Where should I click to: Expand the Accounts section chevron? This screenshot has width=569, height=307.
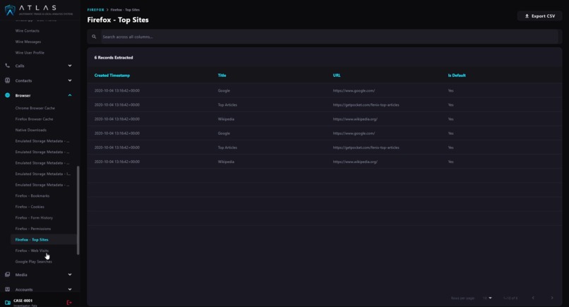pos(70,289)
